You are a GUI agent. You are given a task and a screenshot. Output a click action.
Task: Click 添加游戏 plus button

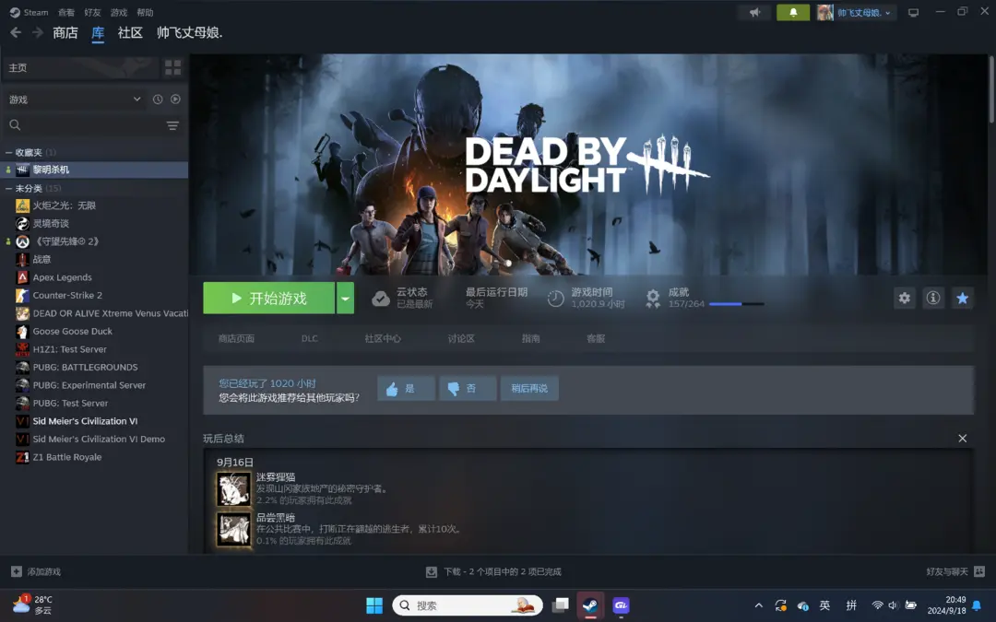[36, 572]
